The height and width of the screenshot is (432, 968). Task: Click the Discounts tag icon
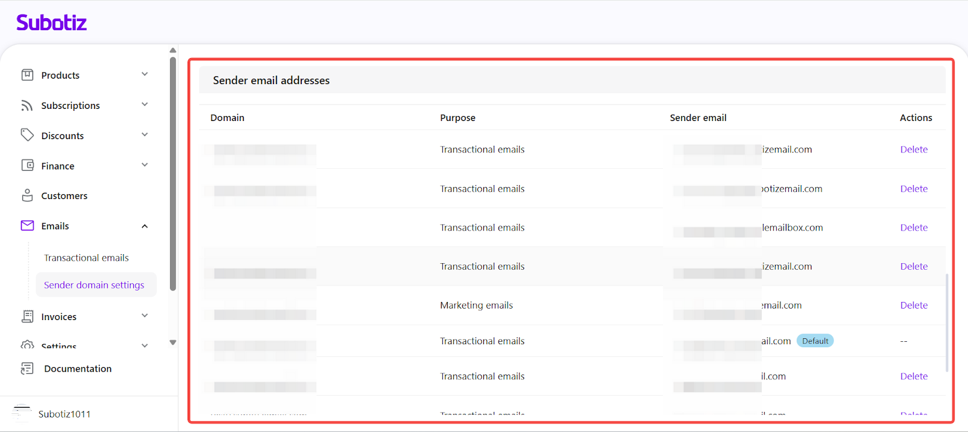click(x=27, y=135)
